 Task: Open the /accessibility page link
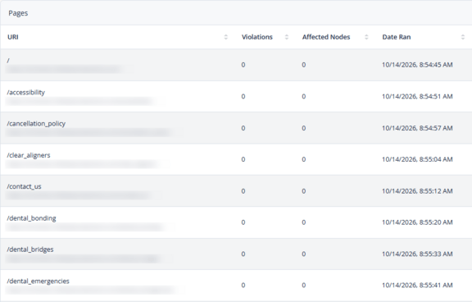26,93
